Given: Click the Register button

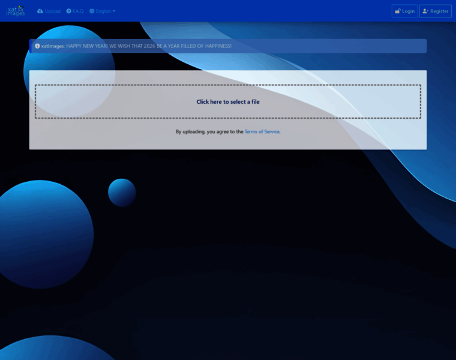Looking at the screenshot, I should pos(436,11).
